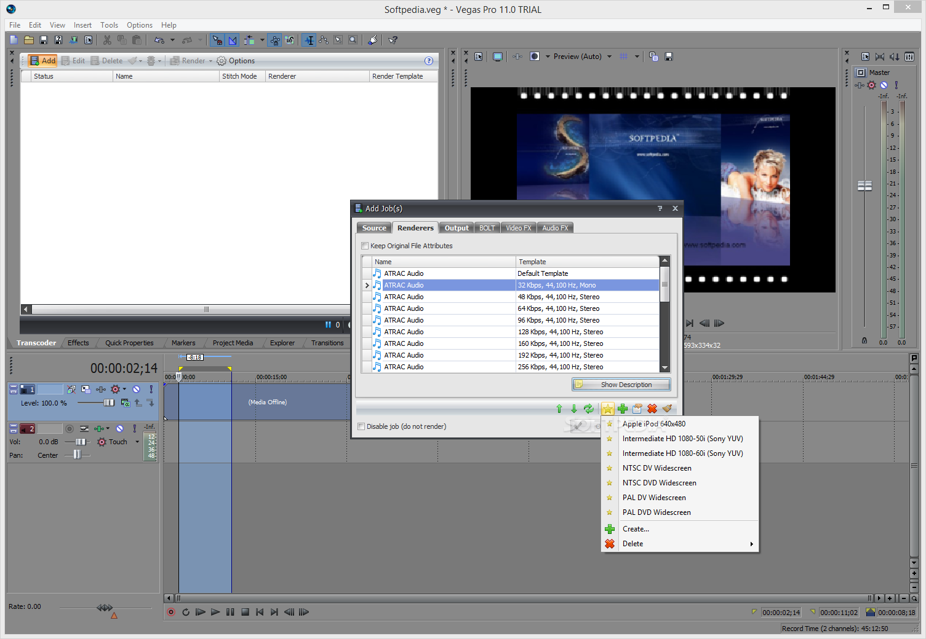Image resolution: width=926 pixels, height=639 pixels.
Task: Save the project with the floppy disk icon
Action: (44, 40)
